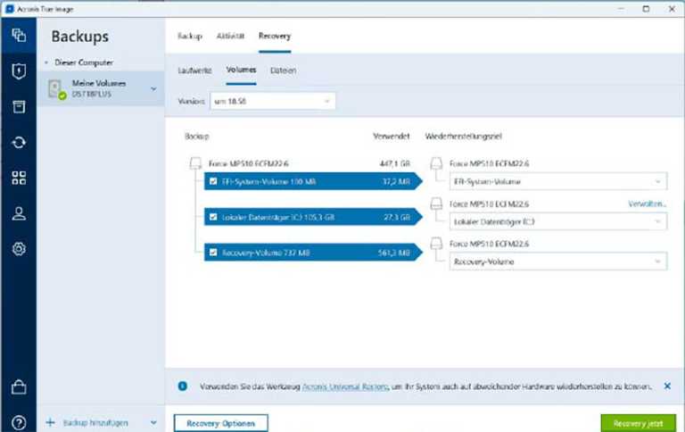This screenshot has height=432, width=685.
Task: Open the Lokaler Datenträger (C:) target dropdown
Action: 557,221
